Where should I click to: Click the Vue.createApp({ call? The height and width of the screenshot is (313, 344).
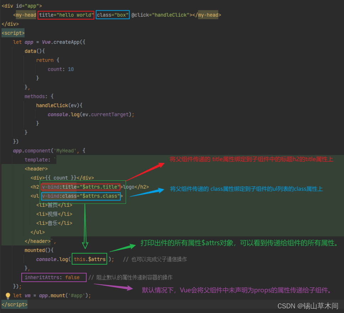tap(64, 42)
